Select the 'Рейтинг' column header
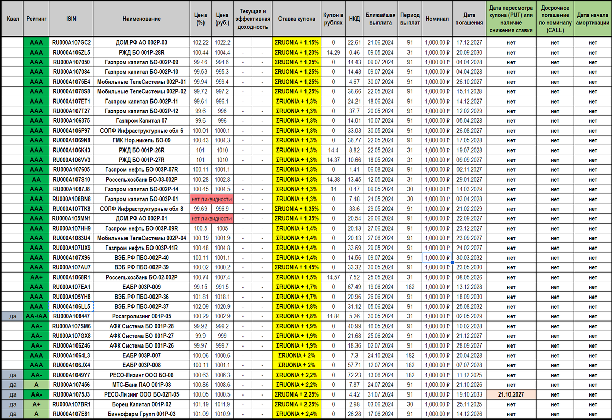Viewport: 612px width, 420px height. click(36, 19)
